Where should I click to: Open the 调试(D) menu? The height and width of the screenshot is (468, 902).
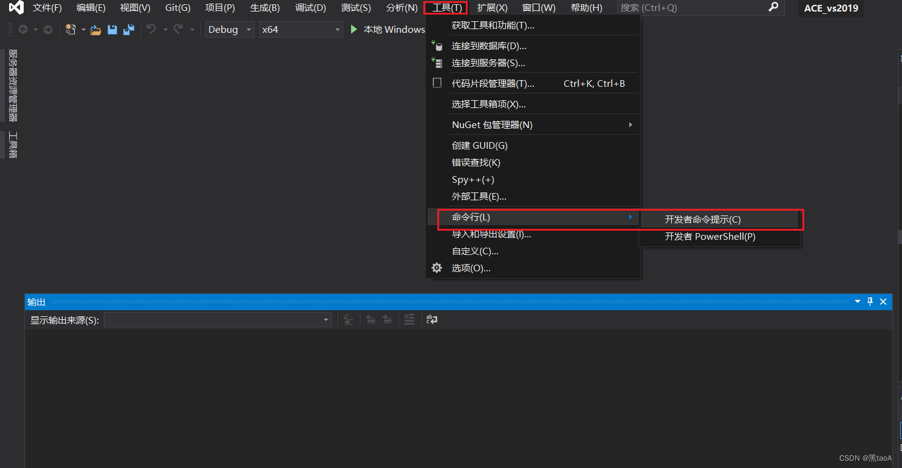(x=310, y=8)
